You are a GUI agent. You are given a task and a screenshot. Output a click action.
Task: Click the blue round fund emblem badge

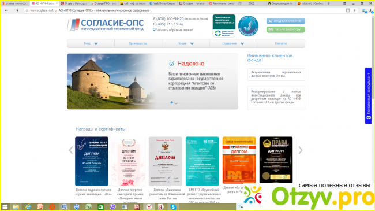click(248, 26)
